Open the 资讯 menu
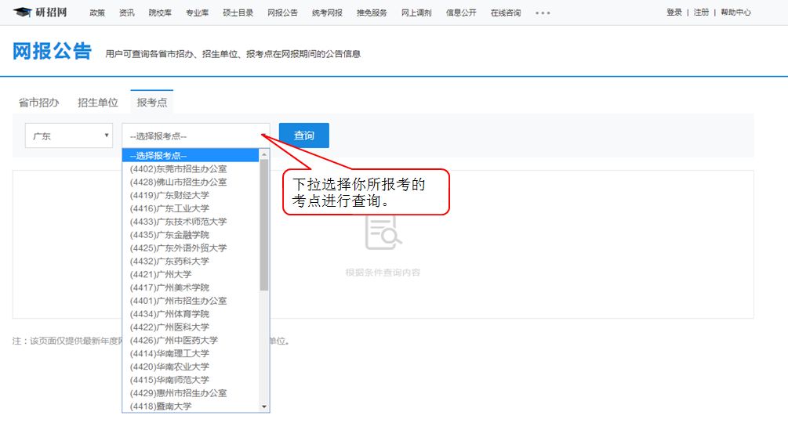 pos(127,13)
